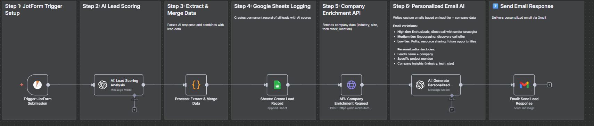Click the lightning trigger indicator beside JotForm node
This screenshot has width=594, height=126.
tap(22, 85)
